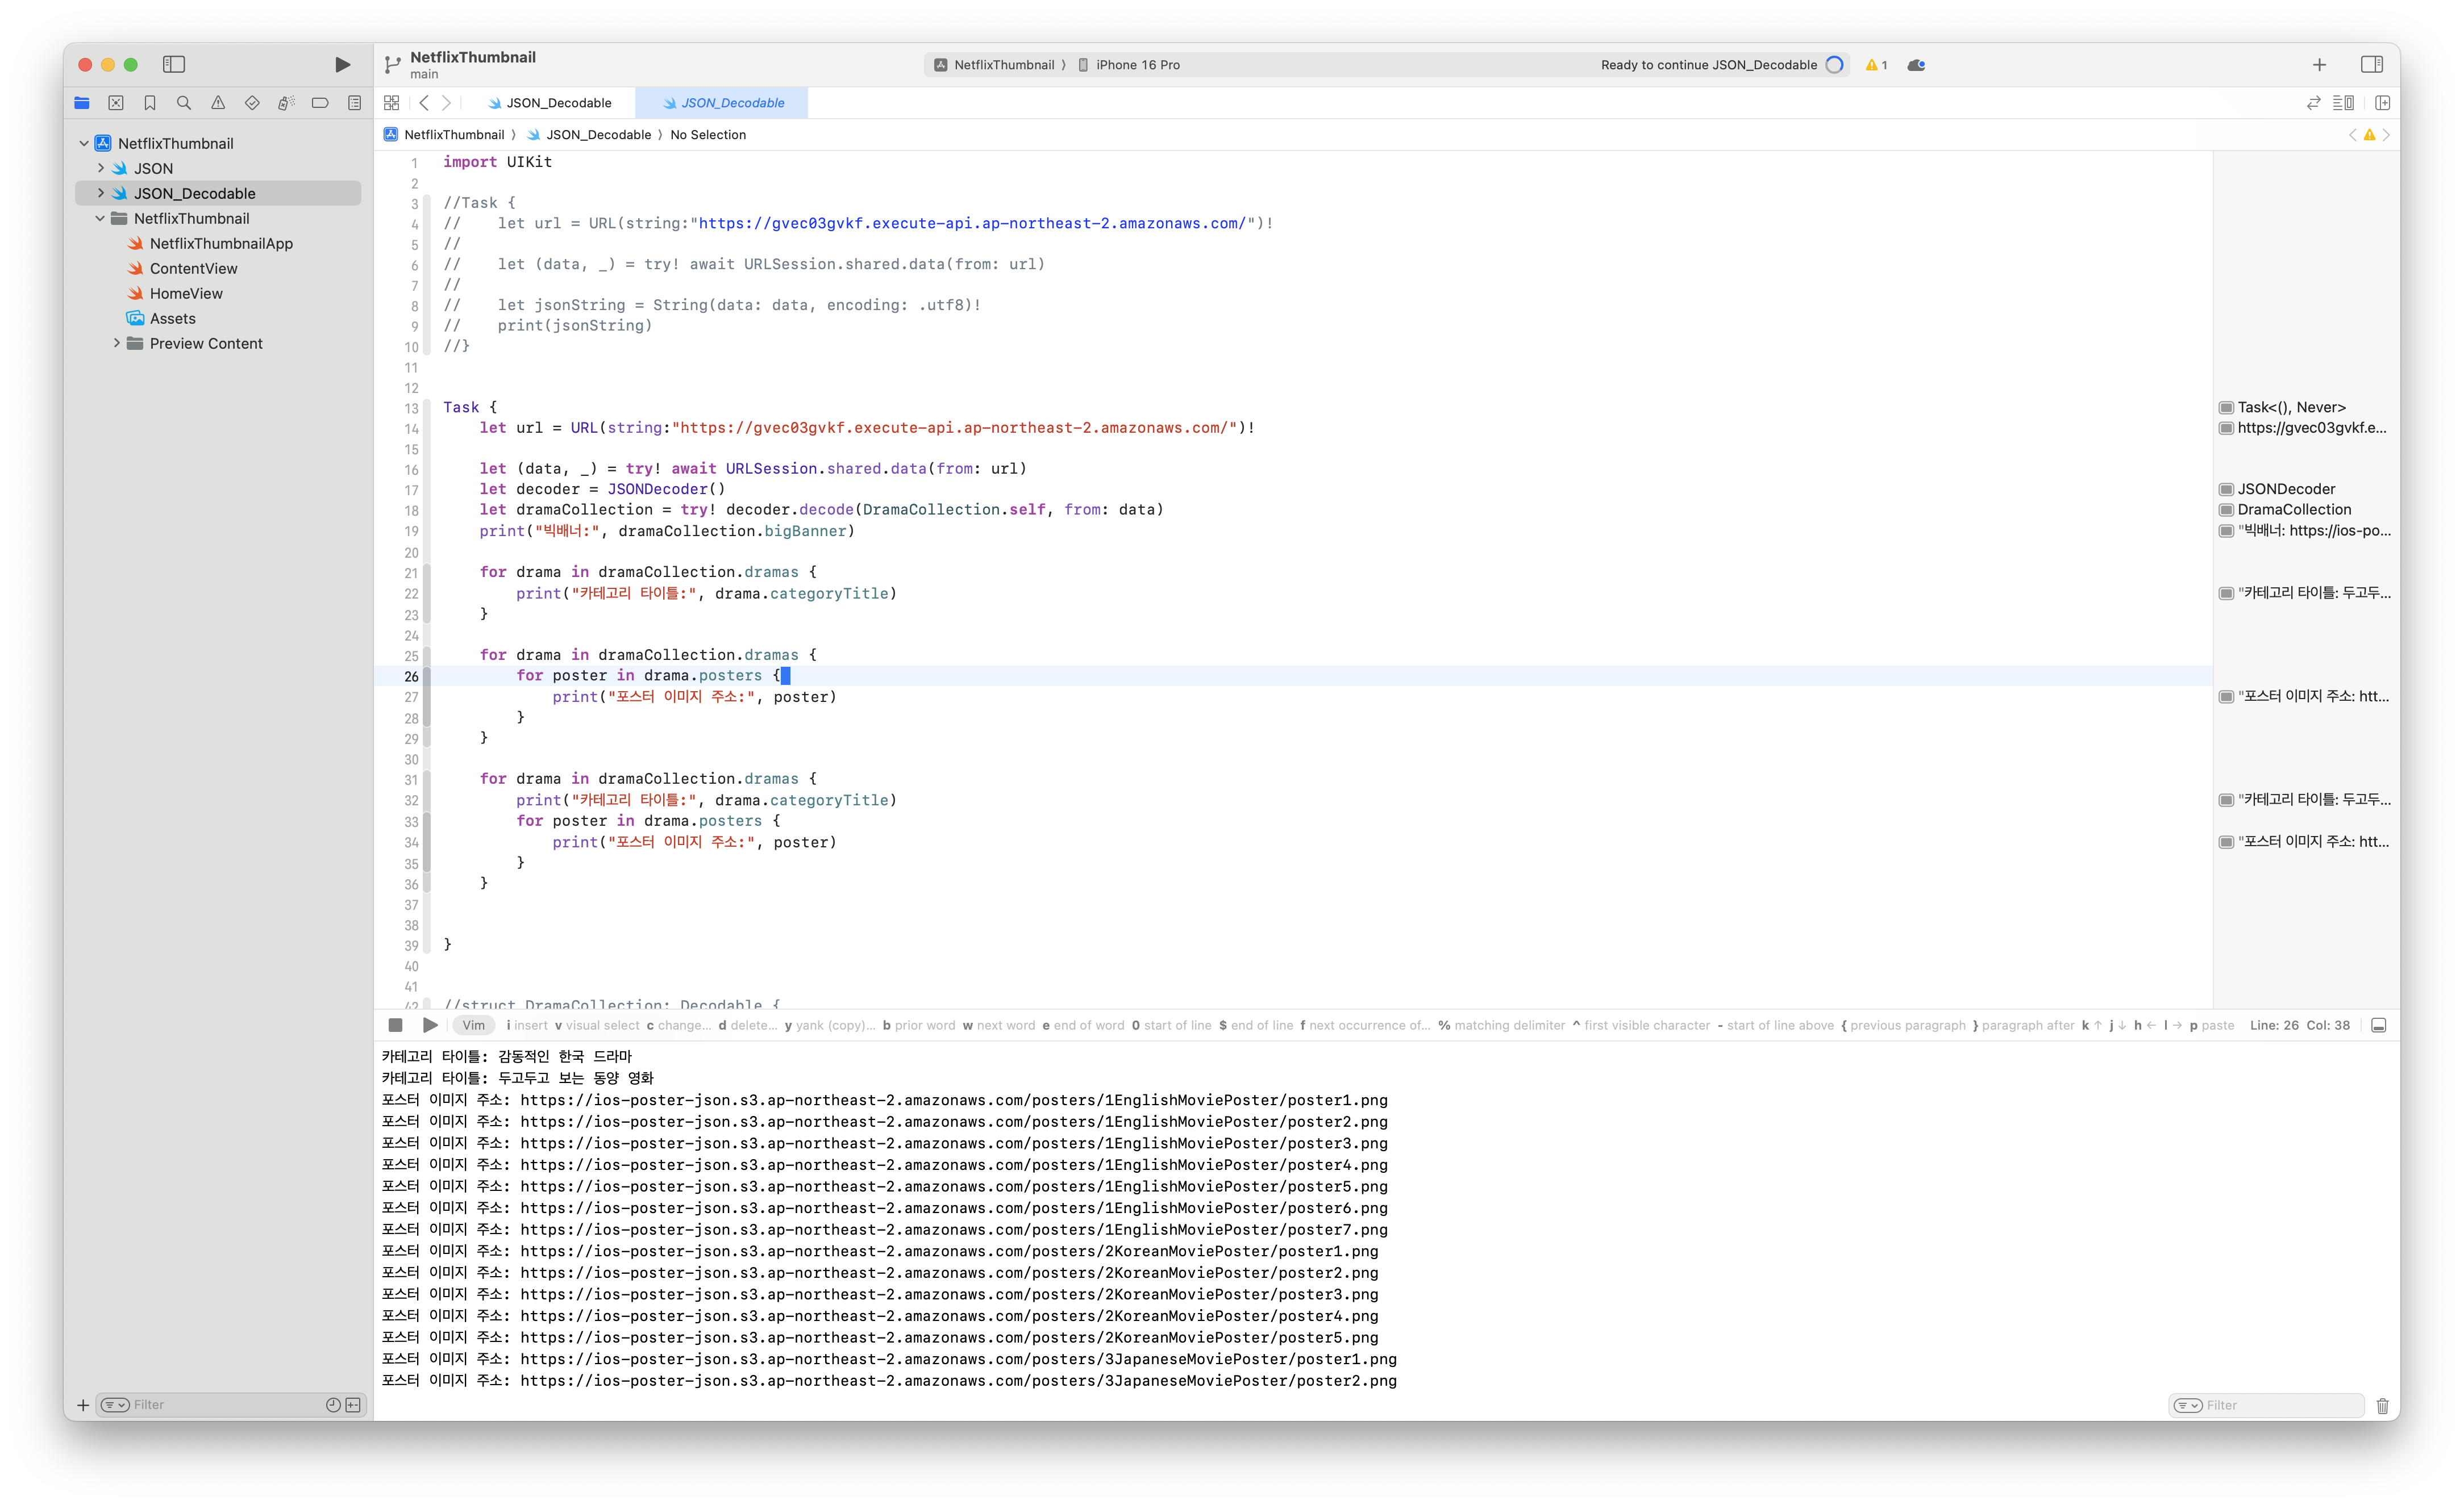Clear the console with the trash icon

click(x=2383, y=1406)
